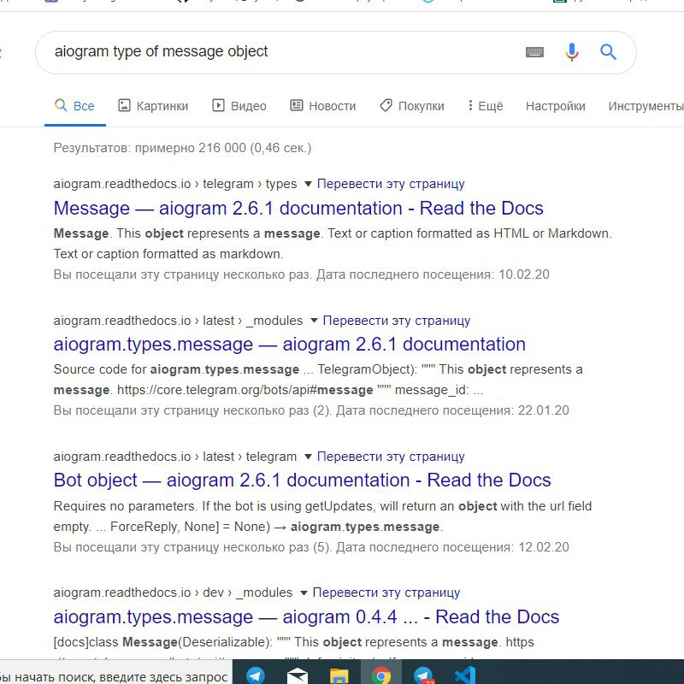684x684 pixels.
Task: Open 'aiogram.types.message — aiogram 2.6.1 documentation' result
Action: pyautogui.click(x=289, y=345)
